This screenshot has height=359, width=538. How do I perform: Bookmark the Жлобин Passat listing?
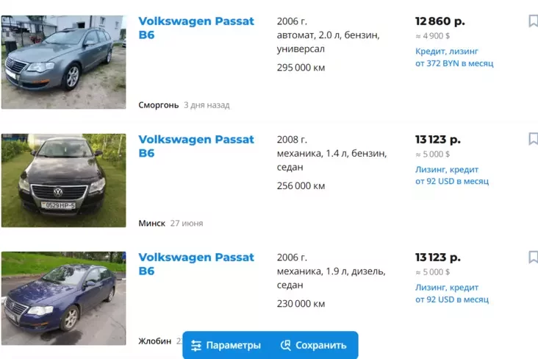coord(533,257)
